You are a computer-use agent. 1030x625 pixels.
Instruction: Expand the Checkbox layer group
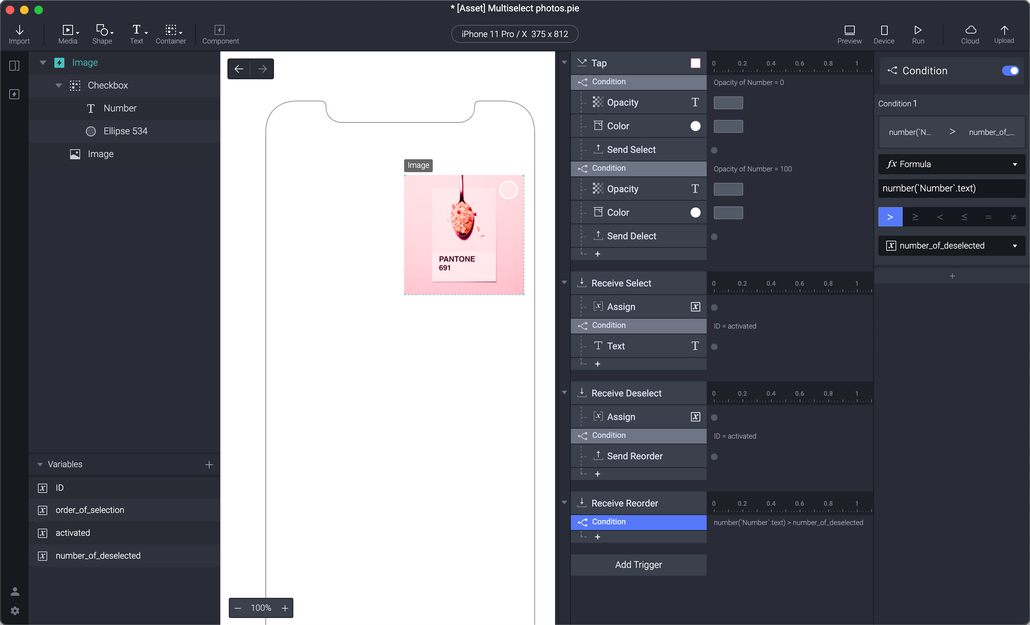[59, 85]
